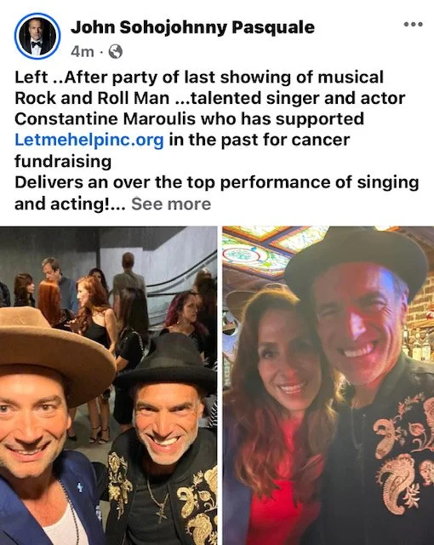
Task: Visit the Letmehelpinc.org link
Action: [x=89, y=140]
